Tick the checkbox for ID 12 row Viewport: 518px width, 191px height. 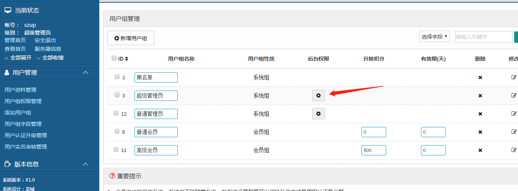[116, 113]
